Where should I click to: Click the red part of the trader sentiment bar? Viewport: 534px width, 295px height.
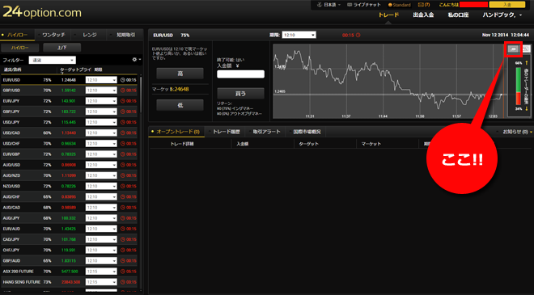coord(519,99)
